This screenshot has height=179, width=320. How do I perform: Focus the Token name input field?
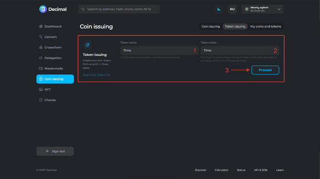tap(160, 50)
